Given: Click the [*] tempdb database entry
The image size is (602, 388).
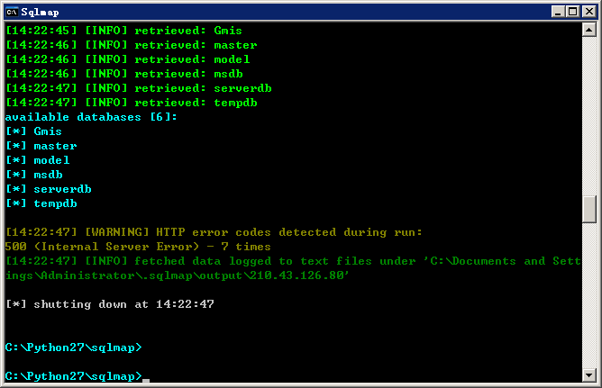Looking at the screenshot, I should (x=41, y=203).
